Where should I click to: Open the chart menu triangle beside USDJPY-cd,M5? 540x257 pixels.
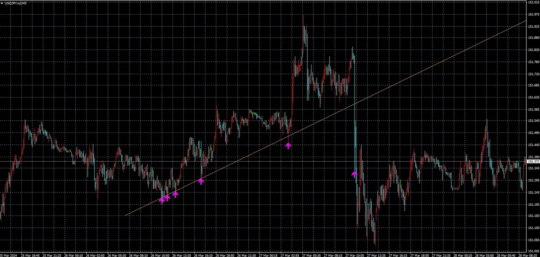click(x=2, y=3)
